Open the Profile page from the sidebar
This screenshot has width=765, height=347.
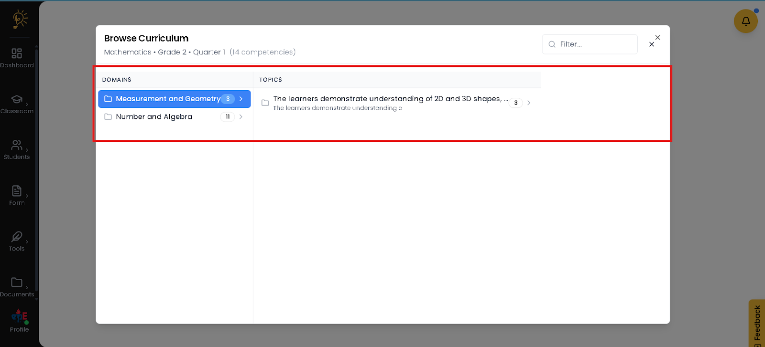tap(19, 321)
